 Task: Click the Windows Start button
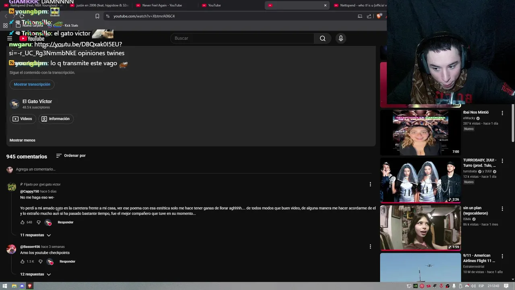coord(5,286)
